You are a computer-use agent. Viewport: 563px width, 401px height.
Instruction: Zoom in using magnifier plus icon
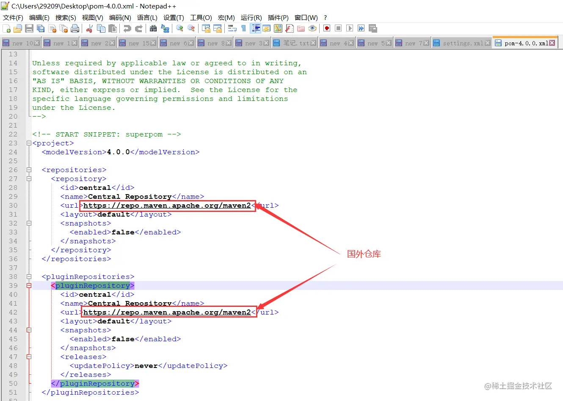179,28
